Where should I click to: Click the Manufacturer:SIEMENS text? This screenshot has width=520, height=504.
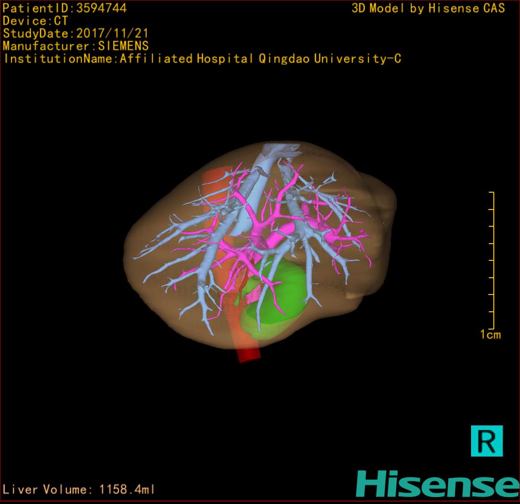(x=76, y=46)
